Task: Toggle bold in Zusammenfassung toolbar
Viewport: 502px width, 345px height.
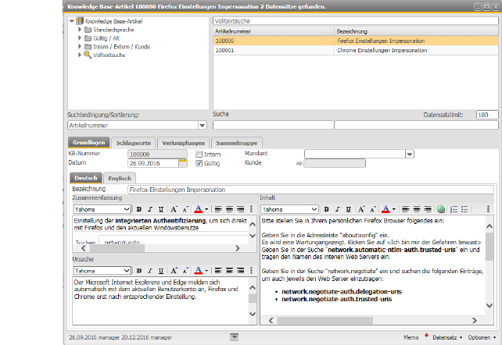Action: pos(139,209)
